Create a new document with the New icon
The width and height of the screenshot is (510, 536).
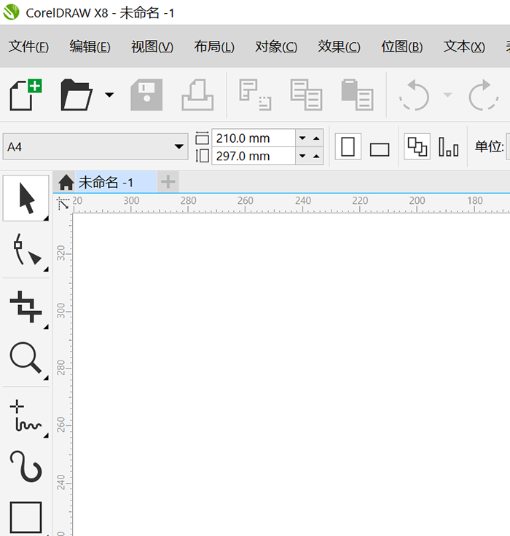coord(25,95)
